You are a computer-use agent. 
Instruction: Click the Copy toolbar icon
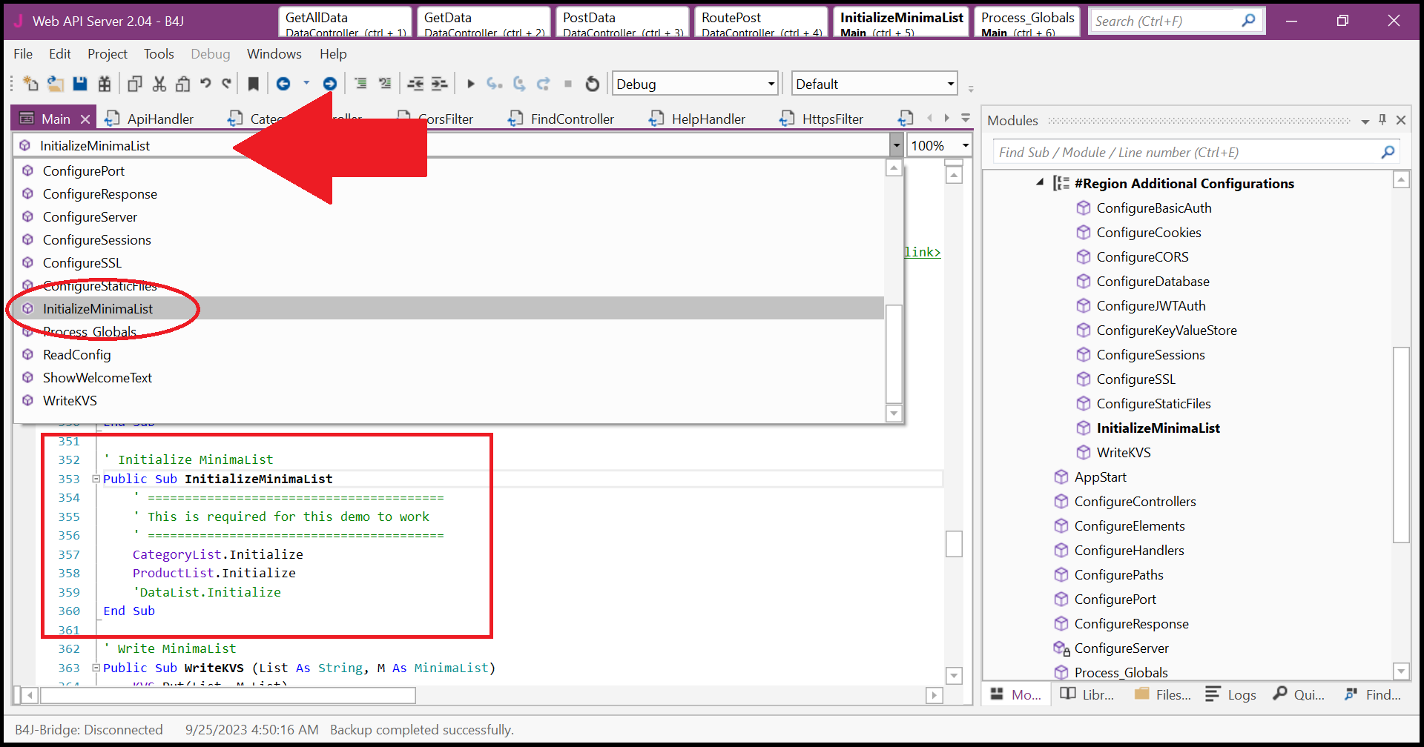point(134,84)
